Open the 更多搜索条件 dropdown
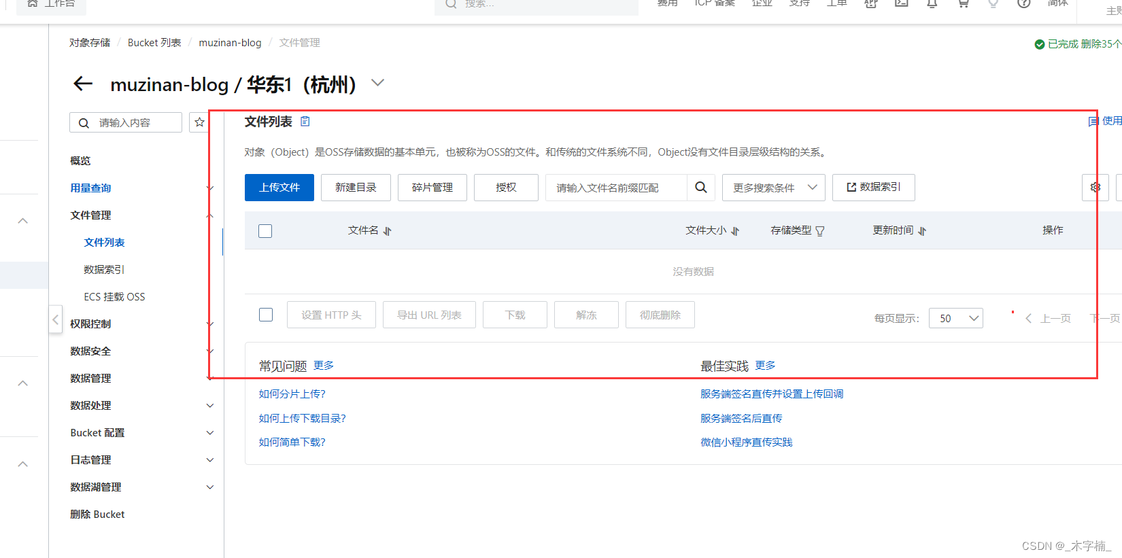Screen dimensions: 1122x558 point(774,188)
